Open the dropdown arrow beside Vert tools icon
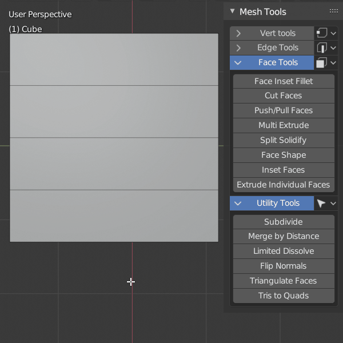 point(333,33)
